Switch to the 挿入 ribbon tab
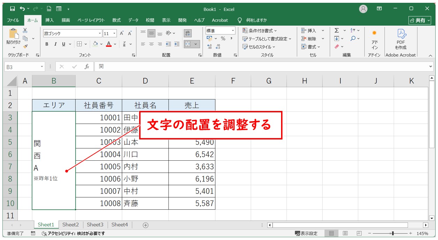 coord(50,20)
